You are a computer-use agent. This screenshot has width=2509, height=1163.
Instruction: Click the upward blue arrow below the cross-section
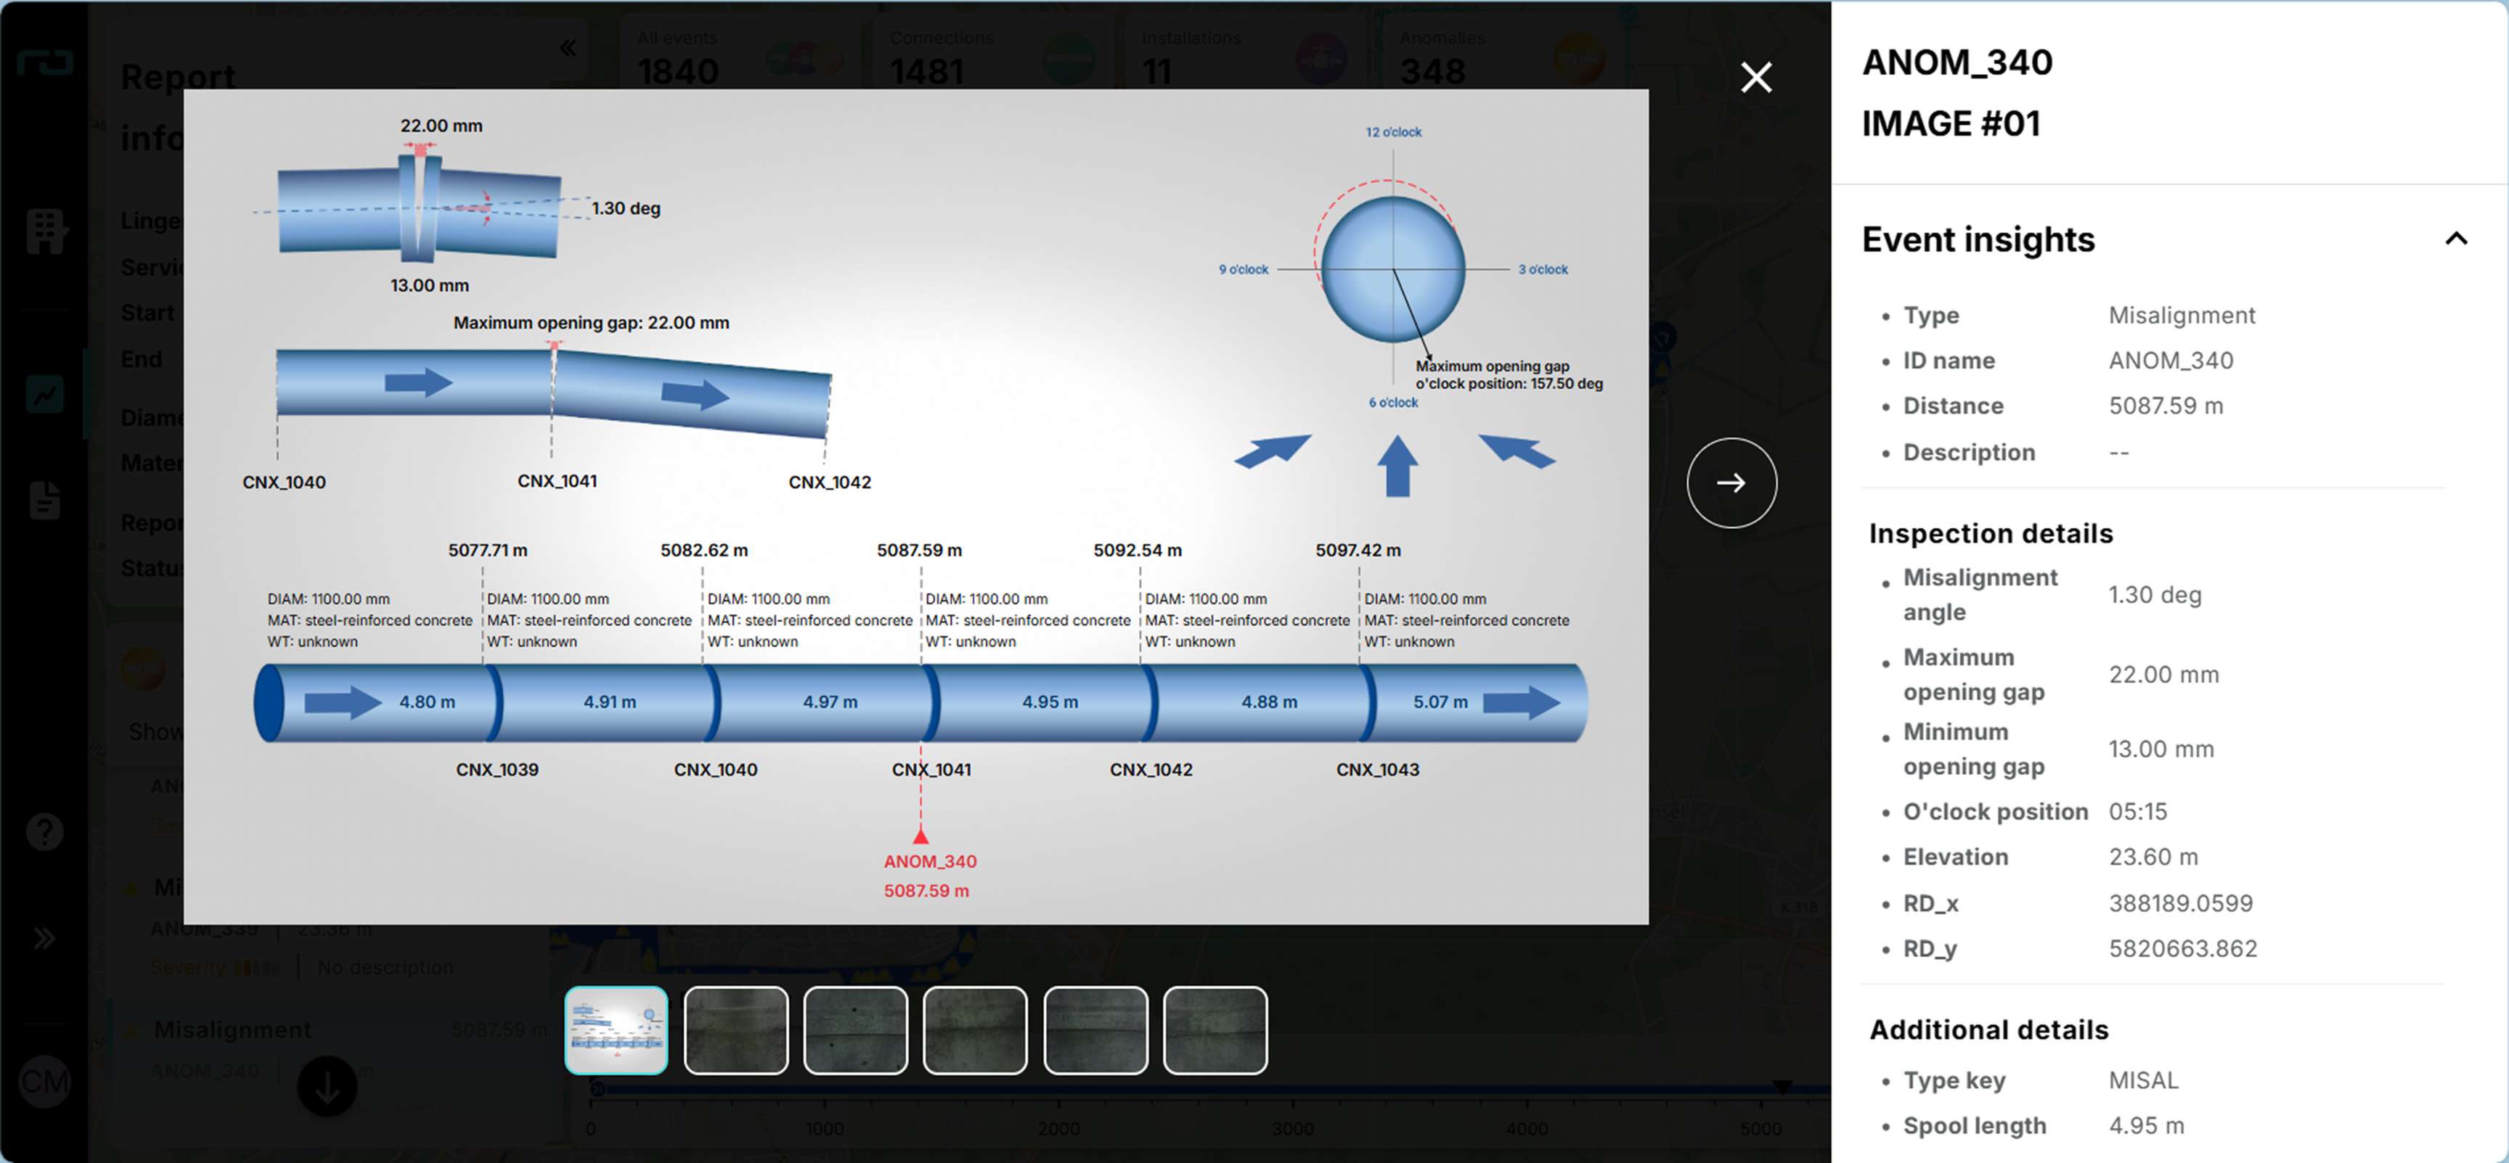[1397, 467]
